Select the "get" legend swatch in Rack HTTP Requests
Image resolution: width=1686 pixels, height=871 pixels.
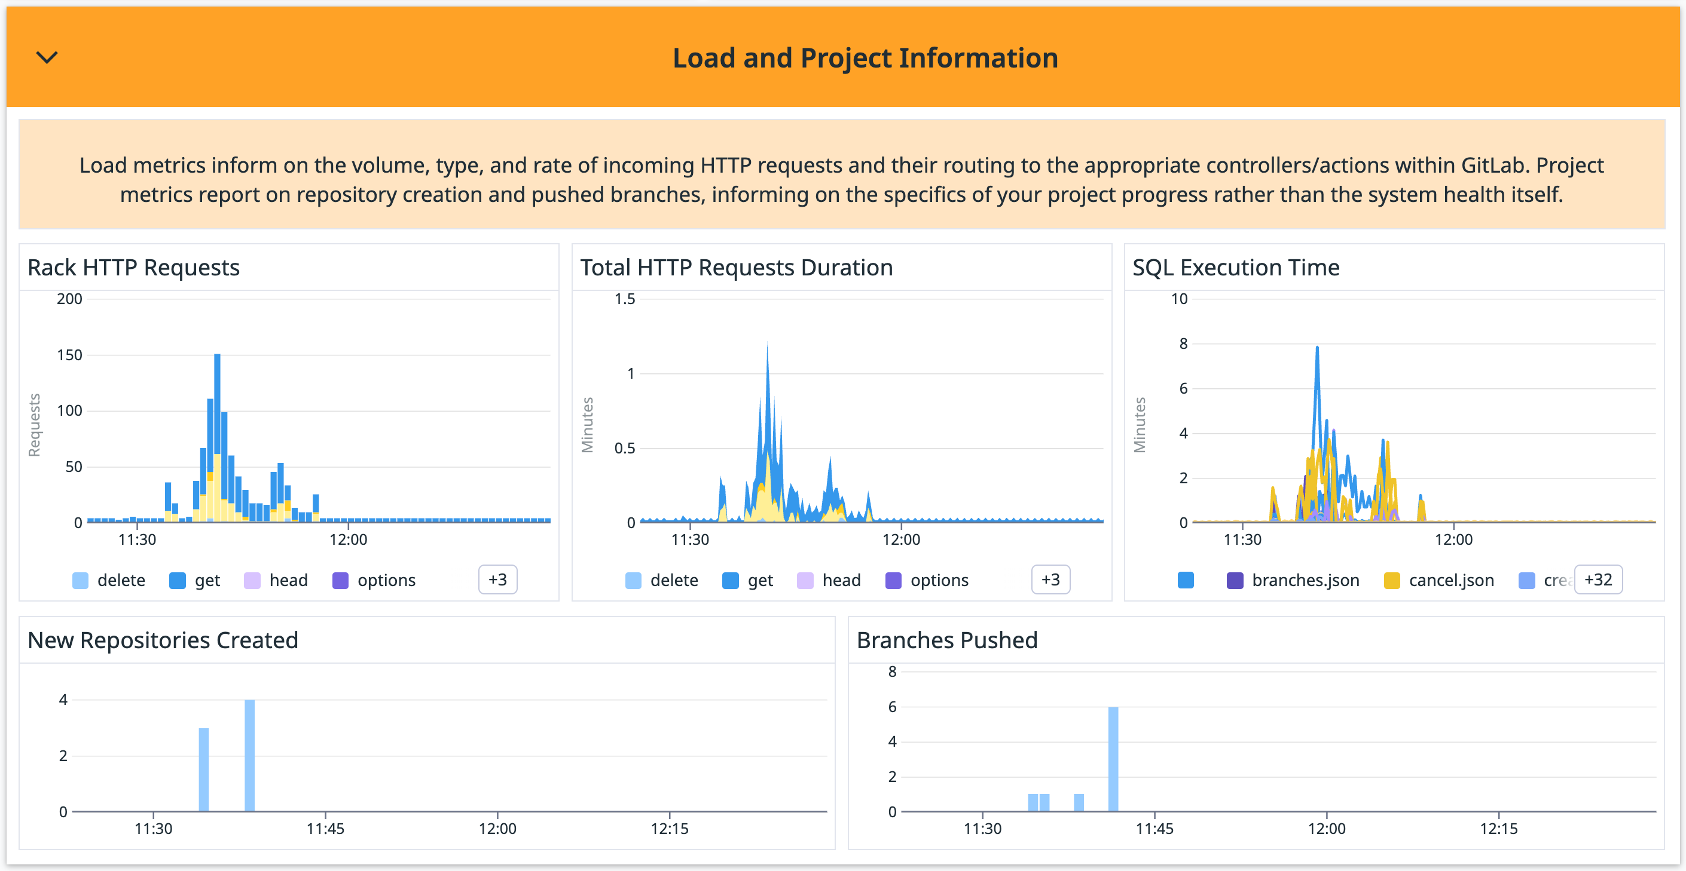178,579
